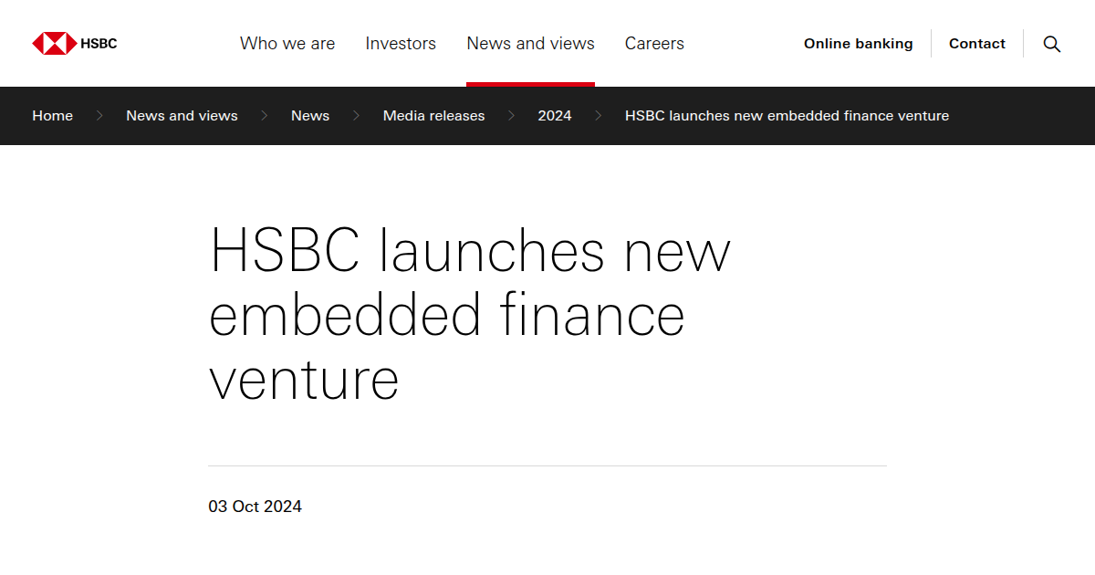Select the 'News and views' navigation item

(530, 43)
